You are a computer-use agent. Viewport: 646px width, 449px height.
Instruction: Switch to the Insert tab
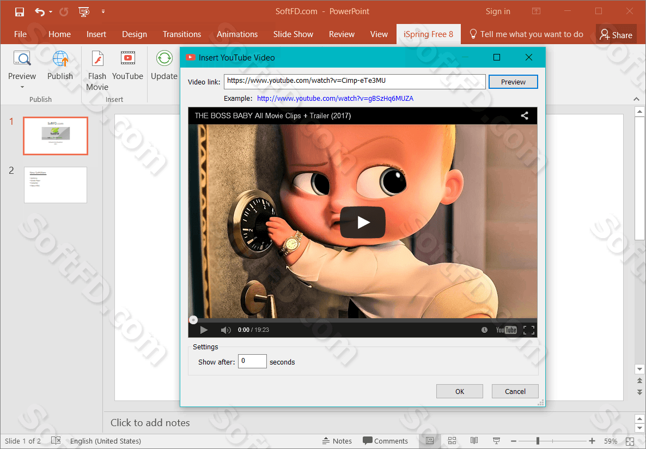click(96, 34)
